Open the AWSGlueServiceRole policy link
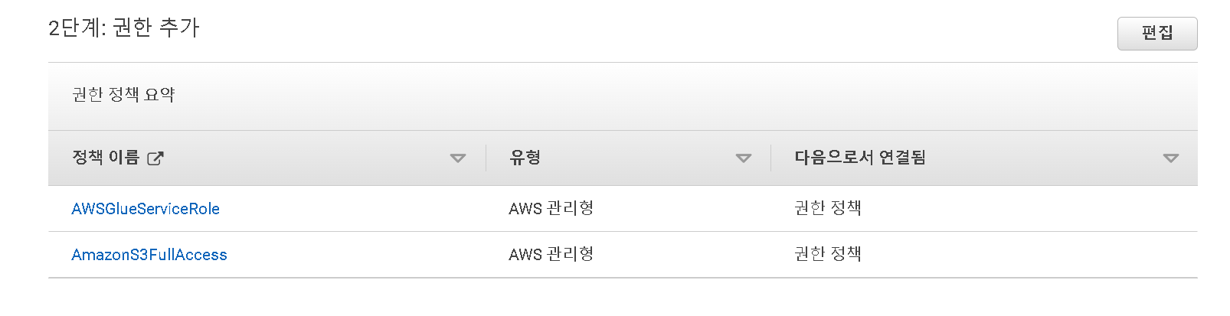1230x316 pixels. [x=146, y=209]
